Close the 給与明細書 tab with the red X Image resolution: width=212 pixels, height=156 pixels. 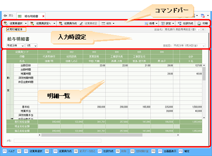[43, 16]
